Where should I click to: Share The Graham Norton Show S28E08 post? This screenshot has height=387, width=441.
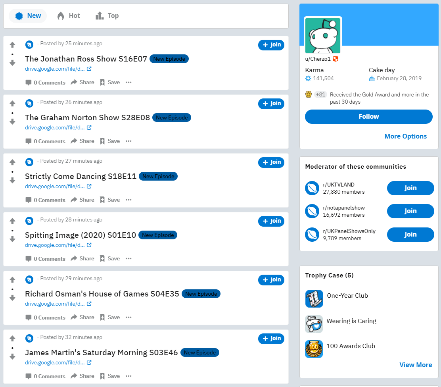click(x=82, y=141)
